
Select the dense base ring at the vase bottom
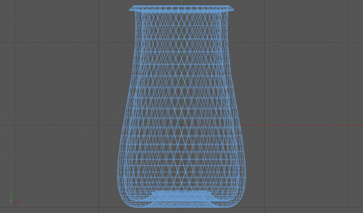(181, 199)
